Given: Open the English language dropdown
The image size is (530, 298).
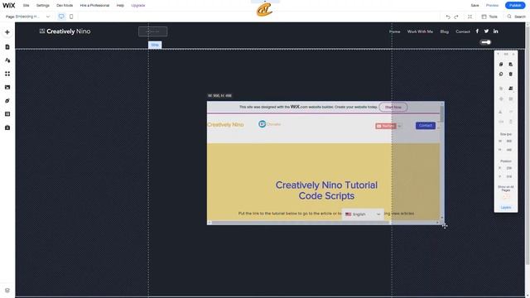Looking at the screenshot, I should tap(363, 214).
